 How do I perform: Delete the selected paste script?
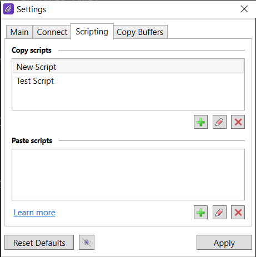(238, 212)
